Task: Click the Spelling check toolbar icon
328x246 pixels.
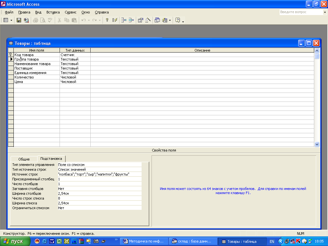Action: point(50,20)
